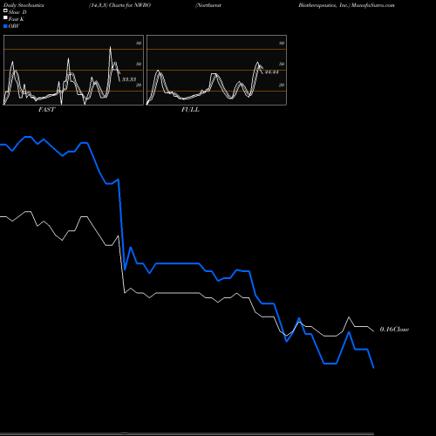The width and height of the screenshot is (436, 436).
Task: Click the 'OBV' legend label
Action: pos(14,26)
